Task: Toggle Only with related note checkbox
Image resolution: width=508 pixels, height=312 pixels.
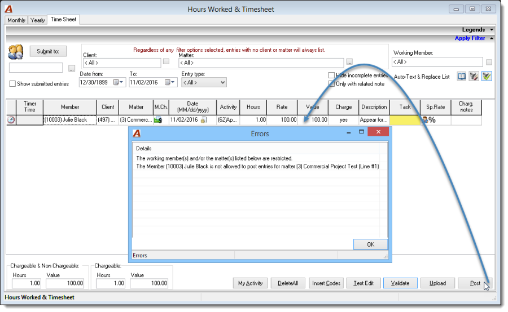Action: (x=331, y=84)
